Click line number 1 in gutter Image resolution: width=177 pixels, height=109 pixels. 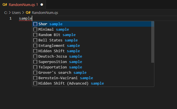[10, 18]
